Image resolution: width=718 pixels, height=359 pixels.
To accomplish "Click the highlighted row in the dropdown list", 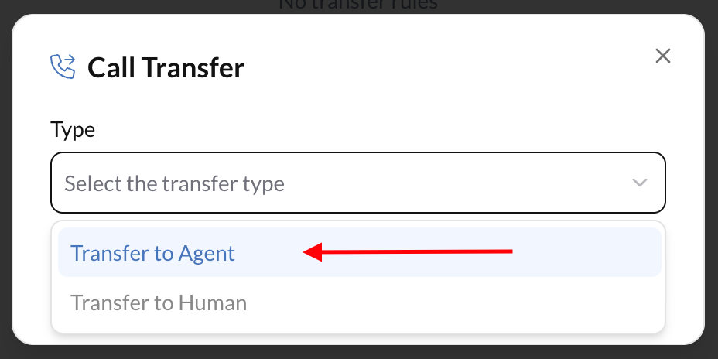I will click(x=359, y=253).
